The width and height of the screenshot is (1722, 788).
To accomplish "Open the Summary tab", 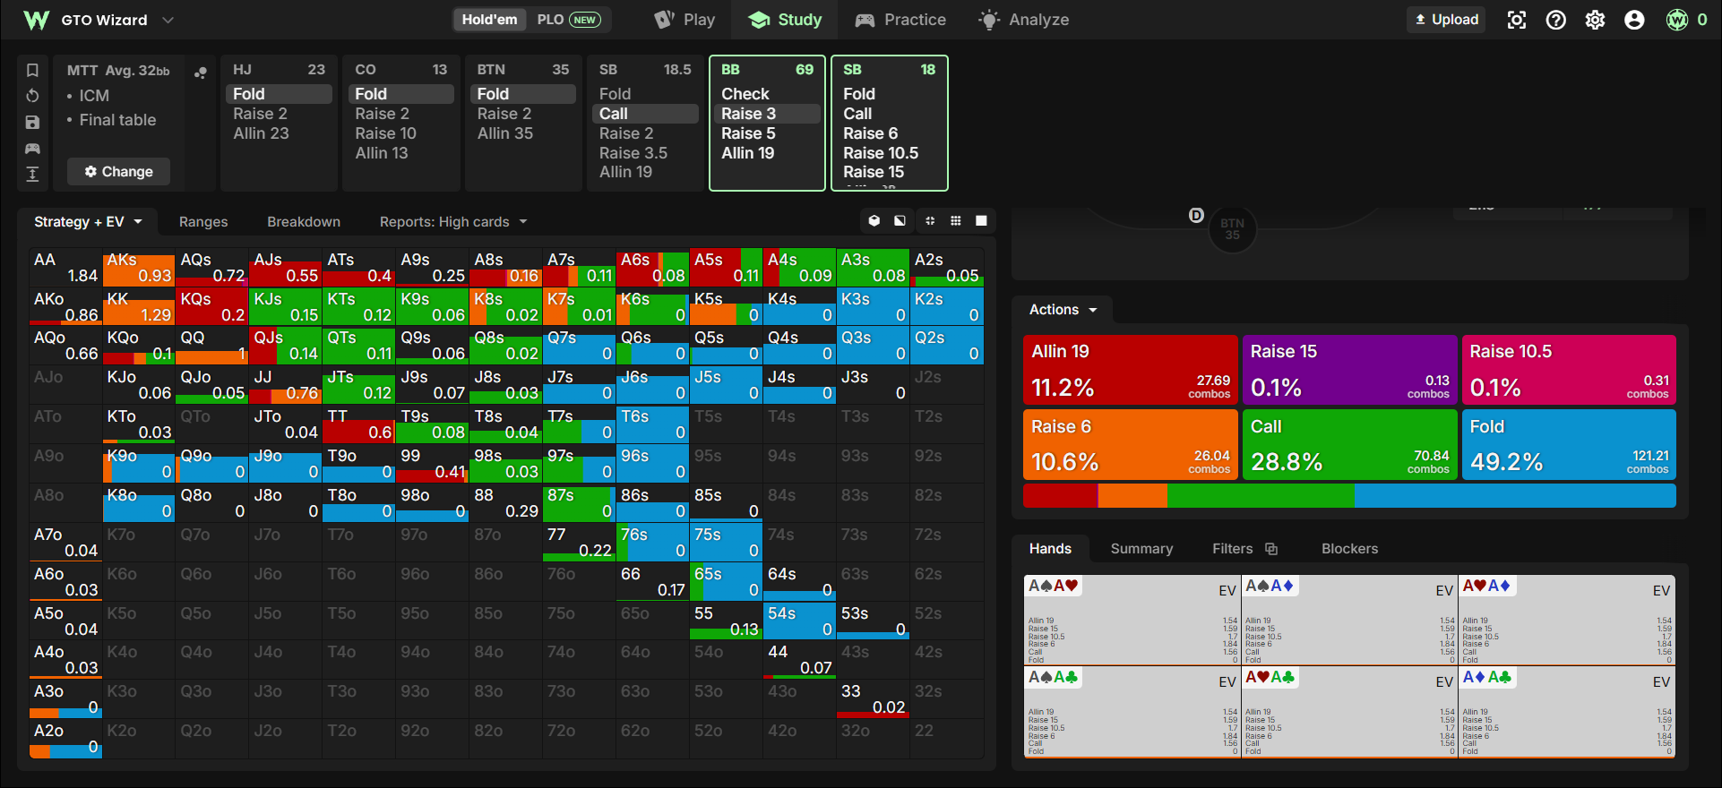I will coord(1141,549).
